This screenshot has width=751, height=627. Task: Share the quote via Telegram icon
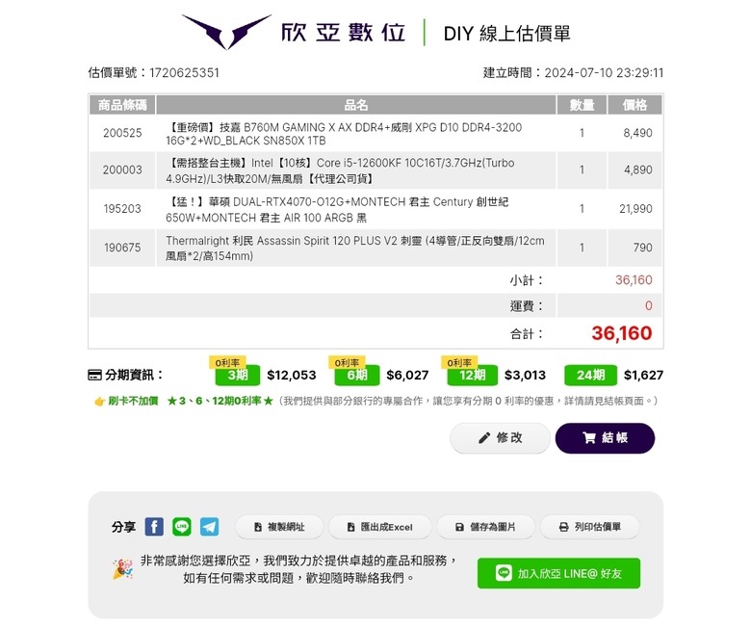click(209, 527)
